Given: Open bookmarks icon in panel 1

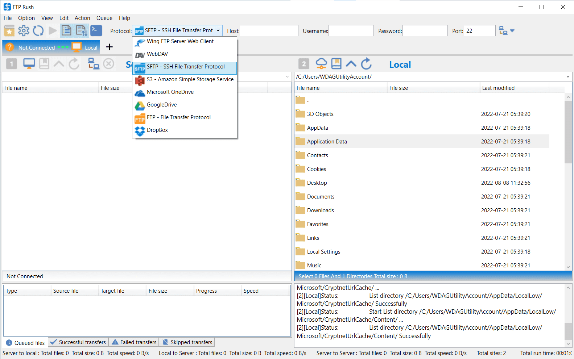Looking at the screenshot, I should (44, 64).
